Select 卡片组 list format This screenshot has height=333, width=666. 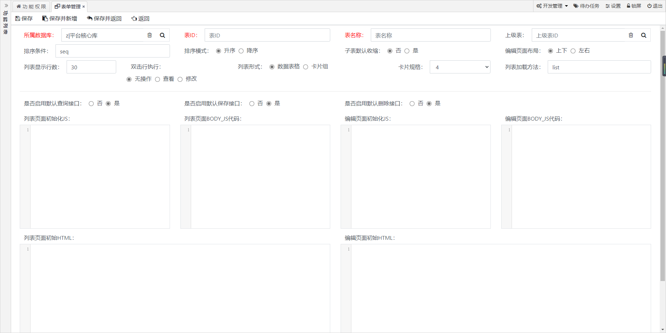(306, 67)
